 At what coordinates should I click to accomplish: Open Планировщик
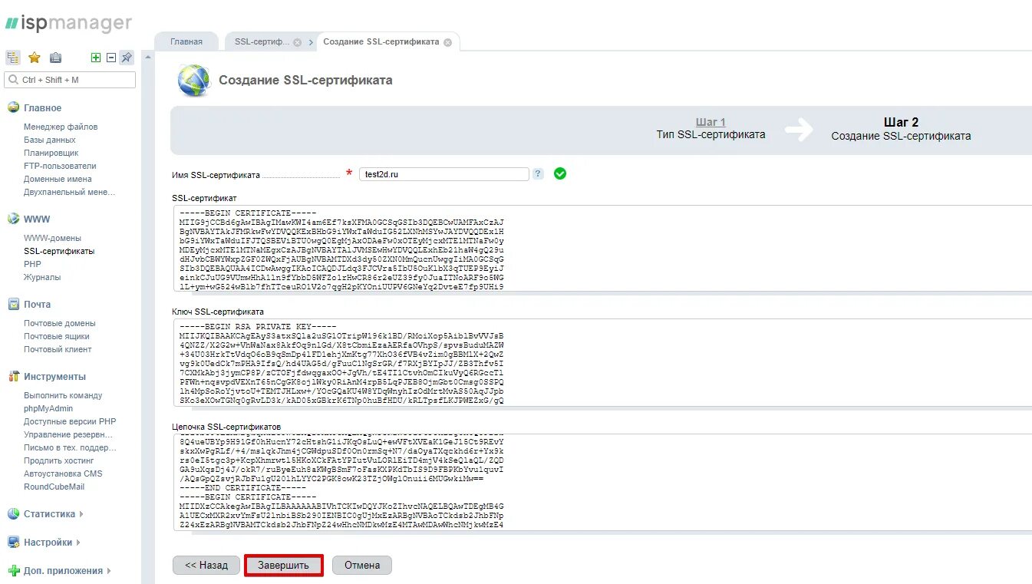(x=51, y=153)
